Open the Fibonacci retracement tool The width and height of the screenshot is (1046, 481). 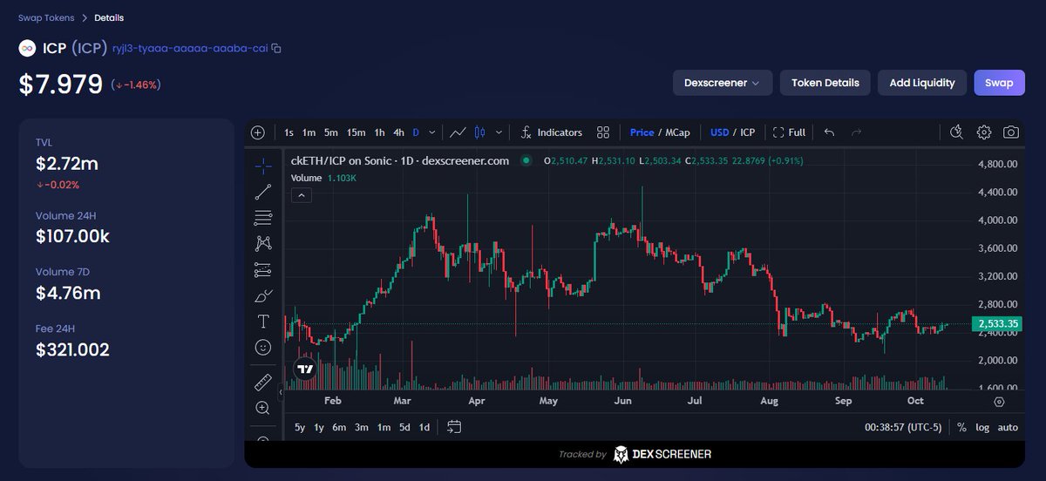coord(262,218)
